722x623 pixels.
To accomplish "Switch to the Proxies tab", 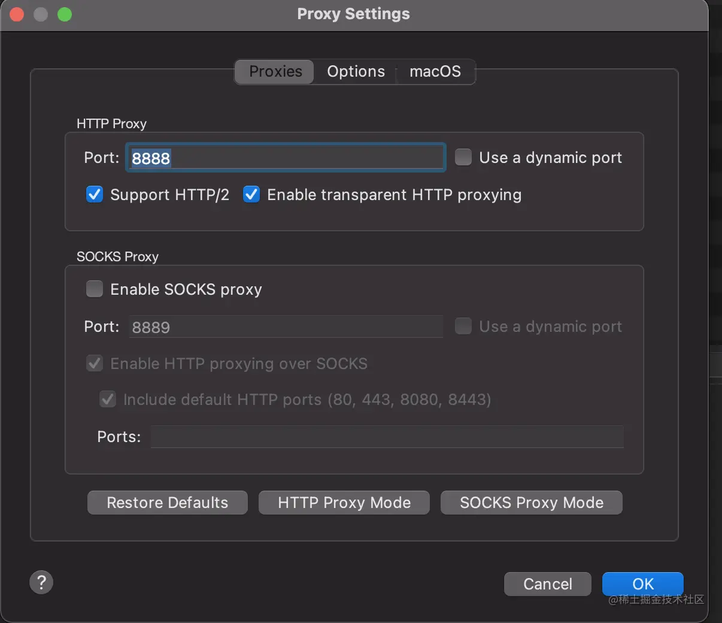I will (x=275, y=72).
